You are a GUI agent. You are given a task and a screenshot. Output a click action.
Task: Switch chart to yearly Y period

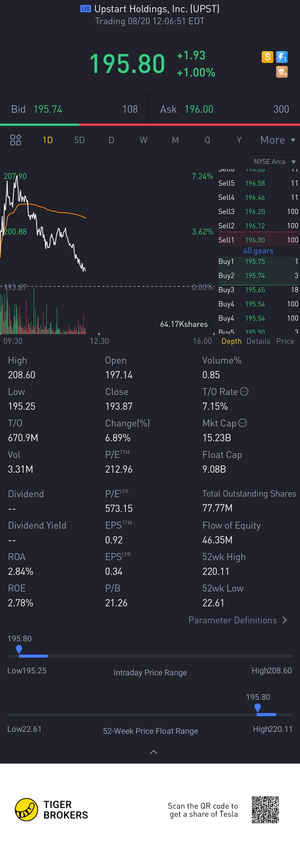(239, 140)
